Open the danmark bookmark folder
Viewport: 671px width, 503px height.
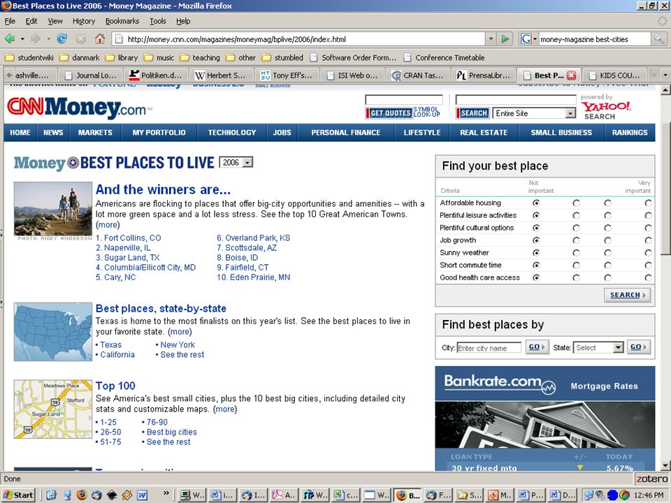[x=80, y=57]
